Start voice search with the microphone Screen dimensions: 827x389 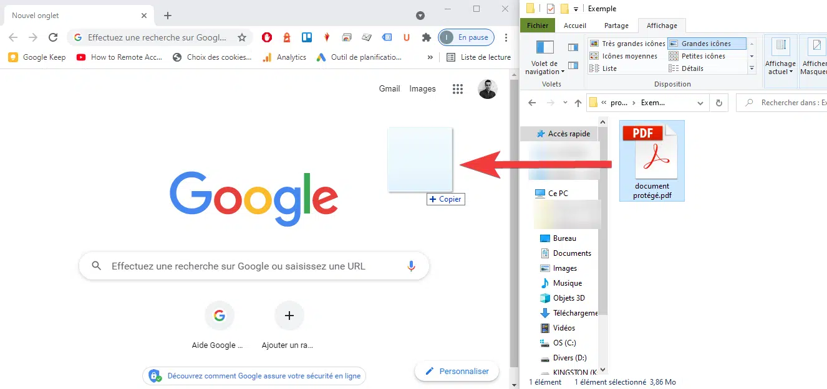pos(411,266)
